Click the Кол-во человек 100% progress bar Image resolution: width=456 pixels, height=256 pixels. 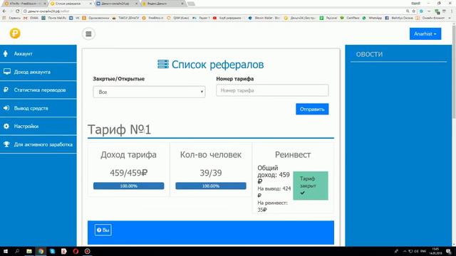[x=211, y=186]
